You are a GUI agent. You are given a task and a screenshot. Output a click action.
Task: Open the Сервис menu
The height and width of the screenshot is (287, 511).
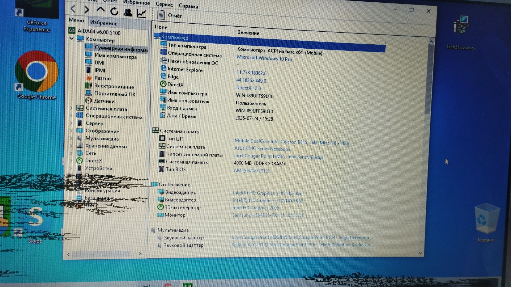[164, 4]
